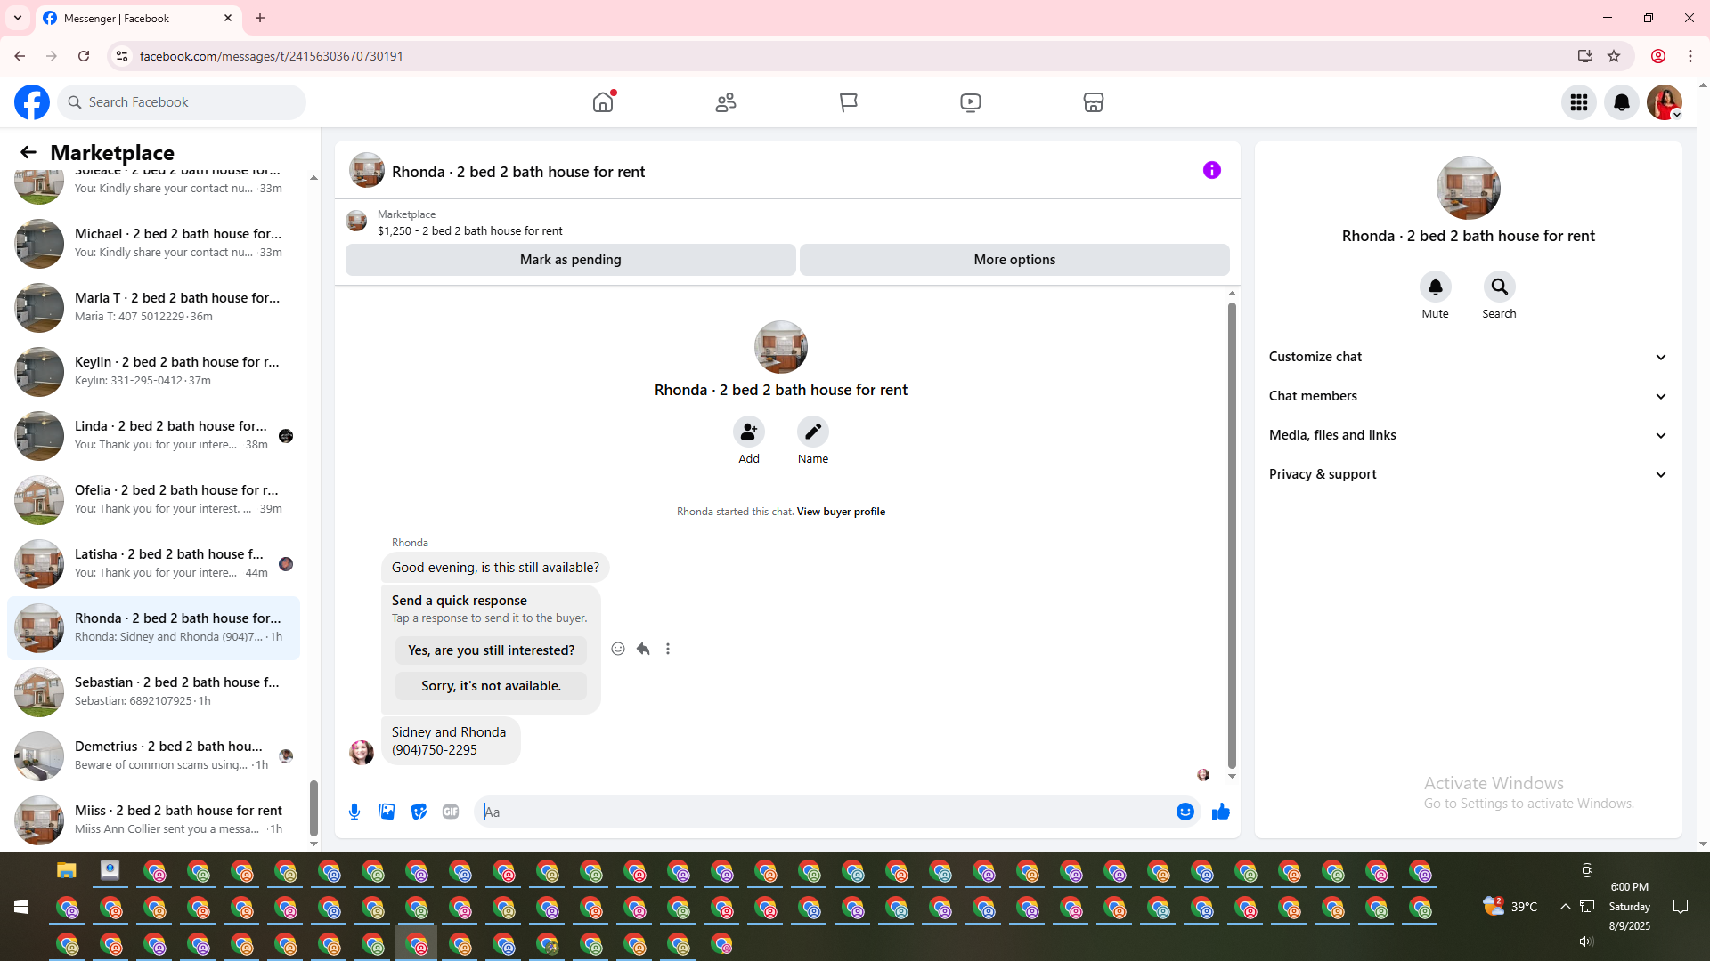The width and height of the screenshot is (1710, 961).
Task: Open the Marketplace tab in top navigation
Action: 1093,102
